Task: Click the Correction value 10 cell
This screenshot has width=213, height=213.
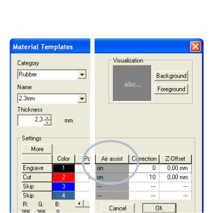Action: 144,177
